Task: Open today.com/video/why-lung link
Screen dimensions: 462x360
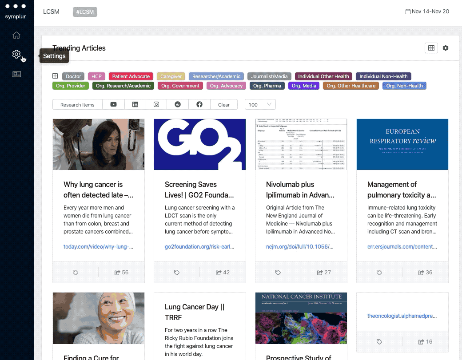Action: 99,247
